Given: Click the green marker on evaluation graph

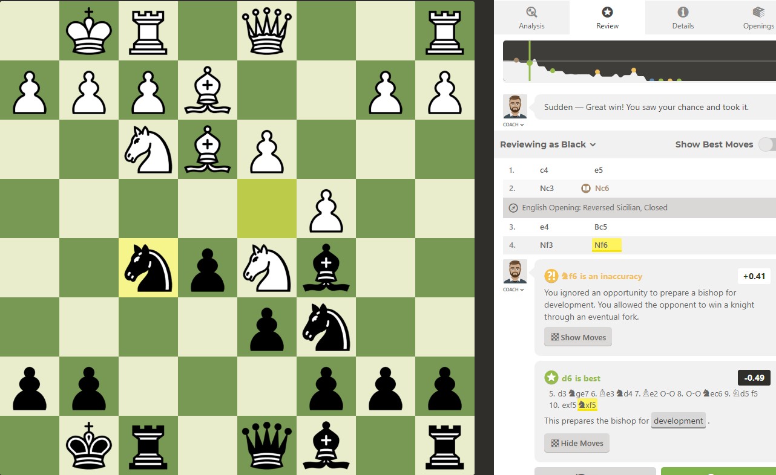Looking at the screenshot, I should point(530,62).
